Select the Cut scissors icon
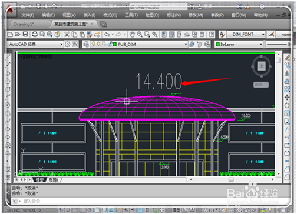Screen dimensions: 297x214 point(67,34)
